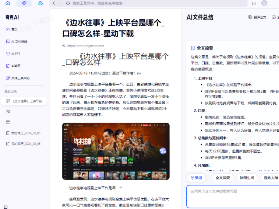Open the user avatar profile

264,3
